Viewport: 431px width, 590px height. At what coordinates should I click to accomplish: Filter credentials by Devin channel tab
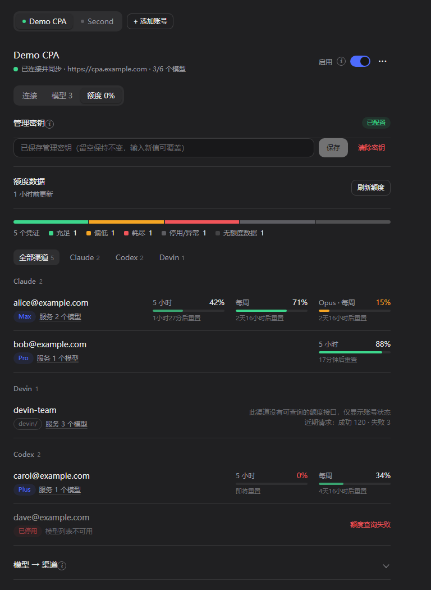click(172, 257)
